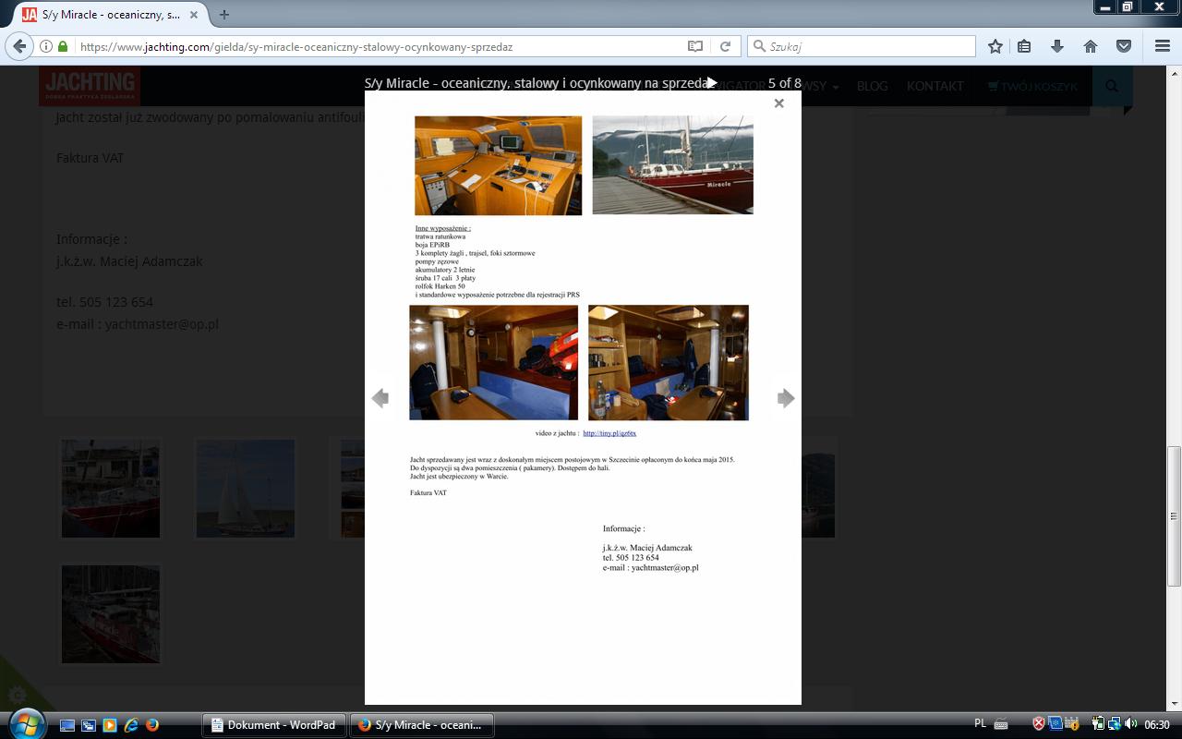Viewport: 1182px width, 739px height.
Task: Switch to Dokument - WordPad taskbar button
Action: point(274,725)
